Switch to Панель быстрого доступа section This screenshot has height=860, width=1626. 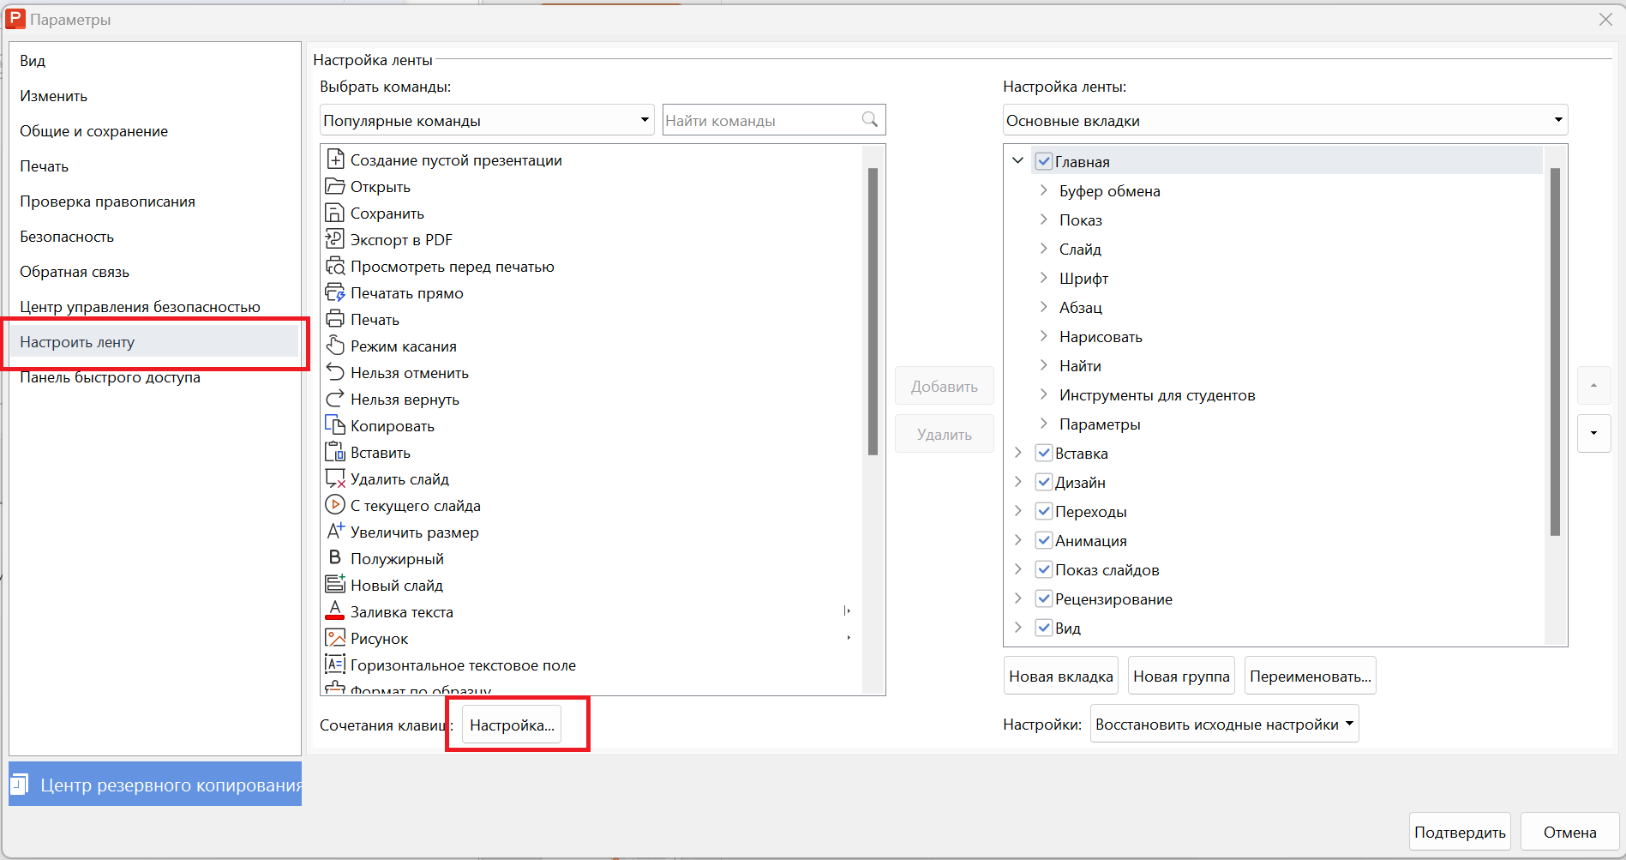coord(110,378)
